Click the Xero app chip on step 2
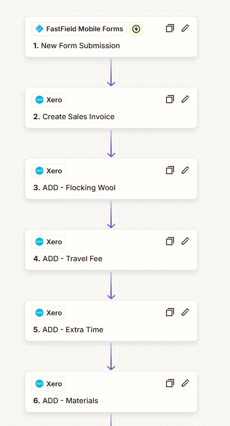The image size is (230, 426). [x=49, y=100]
